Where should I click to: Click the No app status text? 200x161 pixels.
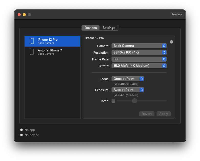(x=30, y=130)
